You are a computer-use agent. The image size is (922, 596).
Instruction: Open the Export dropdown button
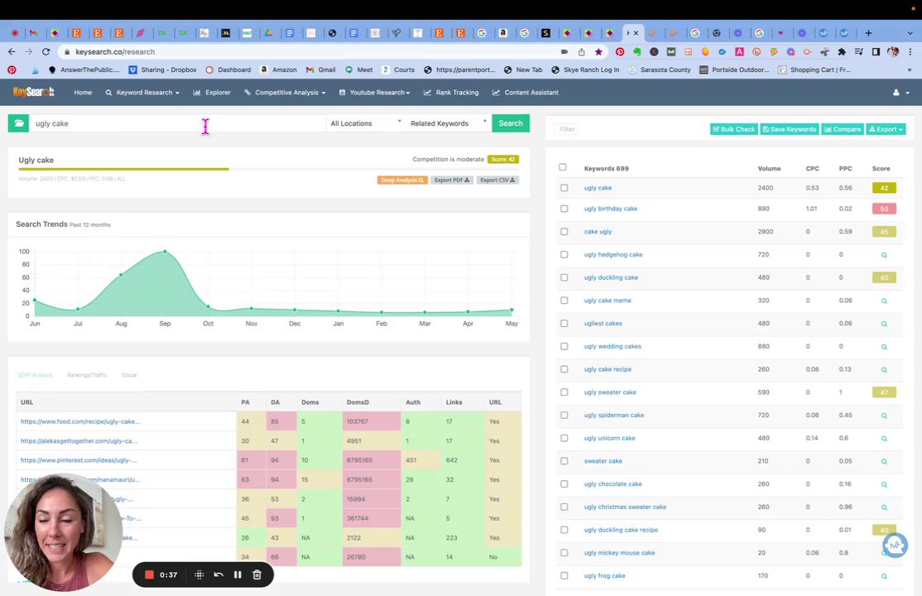click(886, 129)
